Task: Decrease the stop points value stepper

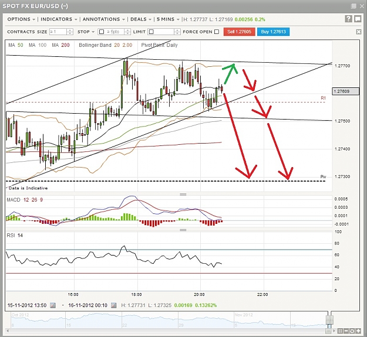Action: coord(127,33)
